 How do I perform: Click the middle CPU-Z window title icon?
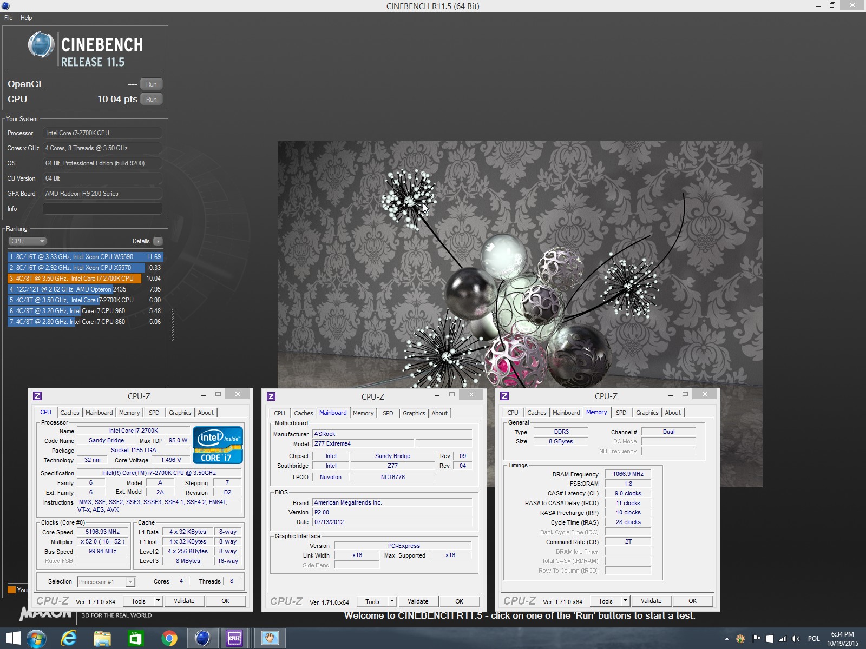(271, 396)
